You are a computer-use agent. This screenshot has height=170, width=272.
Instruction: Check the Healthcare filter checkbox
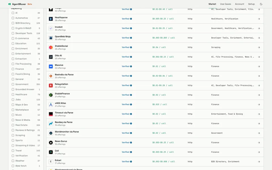[13, 95]
